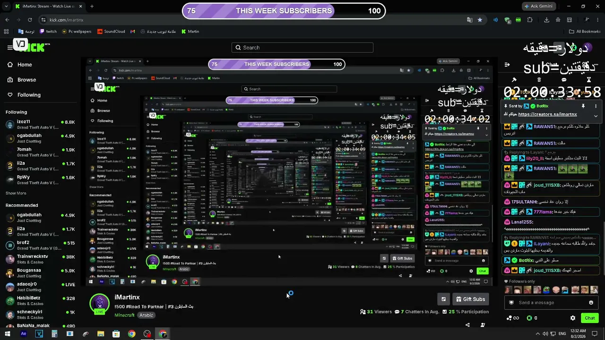Open creators.sa/imartnx pinned link
605x340 pixels.
547,114
